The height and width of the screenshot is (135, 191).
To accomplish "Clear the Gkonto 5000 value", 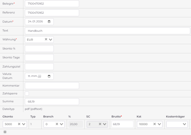I will (19, 124).
